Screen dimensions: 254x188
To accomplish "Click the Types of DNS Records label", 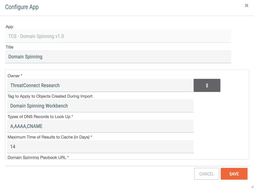I will click(40, 116).
